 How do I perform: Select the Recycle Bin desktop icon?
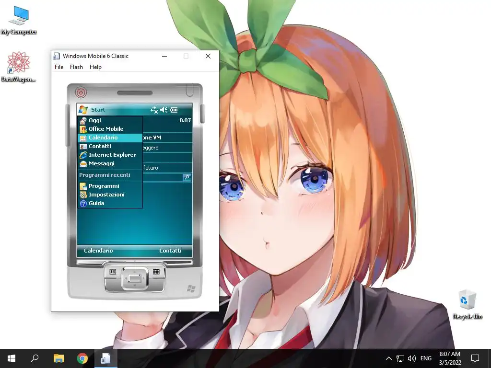tap(468, 304)
